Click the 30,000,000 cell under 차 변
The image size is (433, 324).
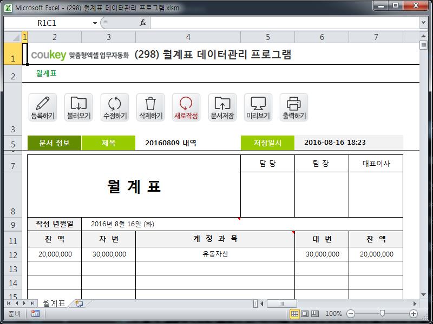(109, 254)
